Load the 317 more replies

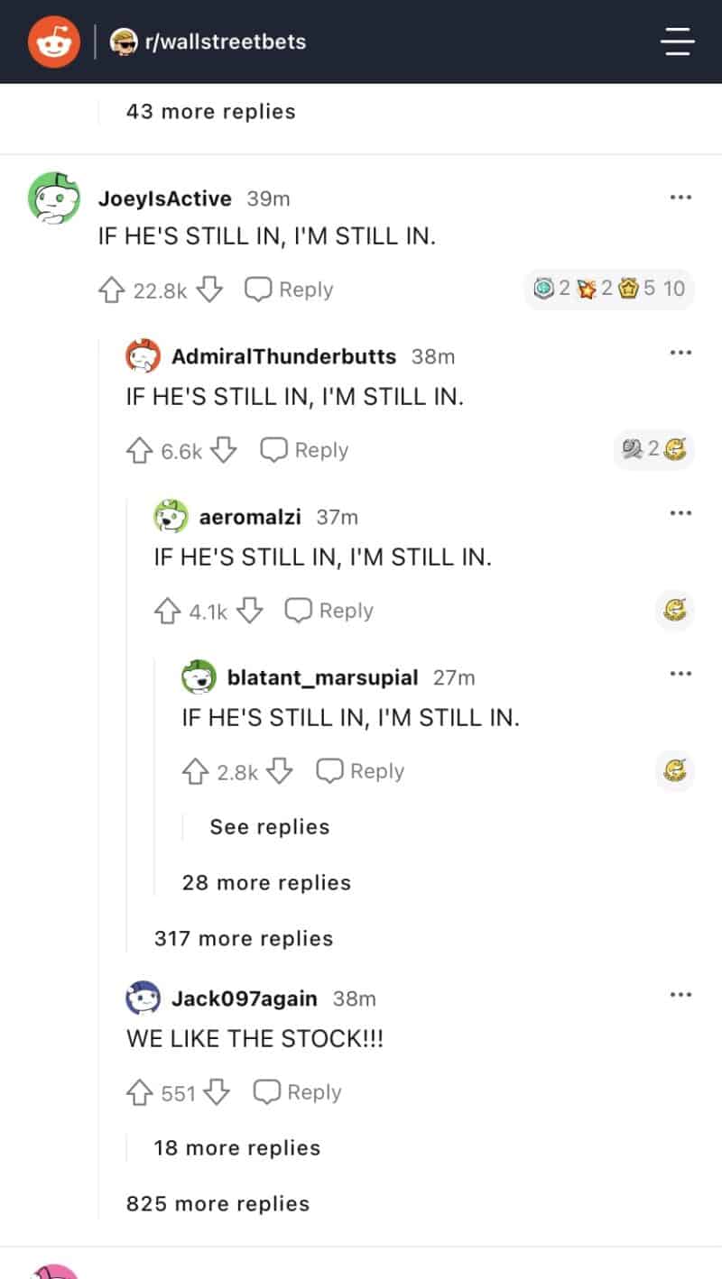pyautogui.click(x=244, y=939)
